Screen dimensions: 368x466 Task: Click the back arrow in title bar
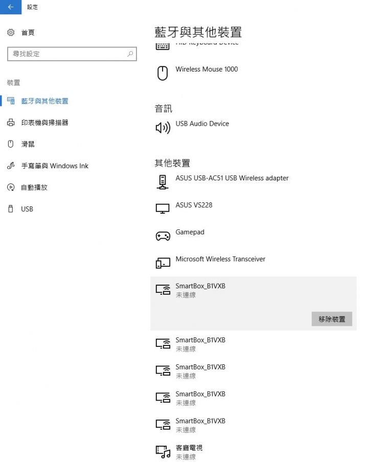(x=11, y=7)
